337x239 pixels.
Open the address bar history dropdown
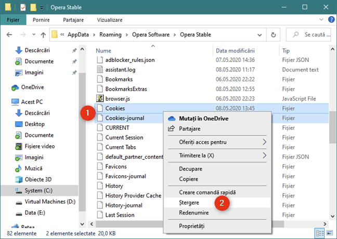[x=259, y=35]
